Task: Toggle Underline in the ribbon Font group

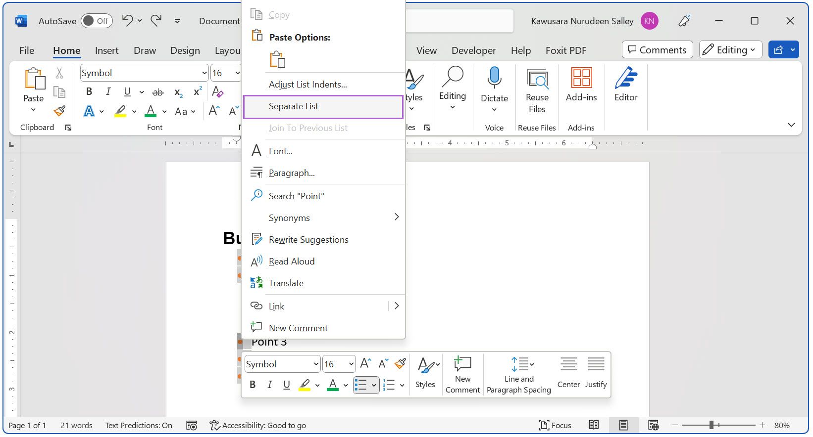Action: (x=127, y=92)
